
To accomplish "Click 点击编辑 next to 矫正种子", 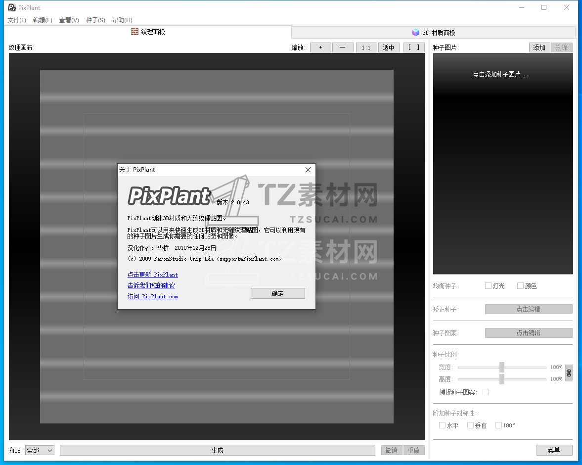I will (529, 309).
